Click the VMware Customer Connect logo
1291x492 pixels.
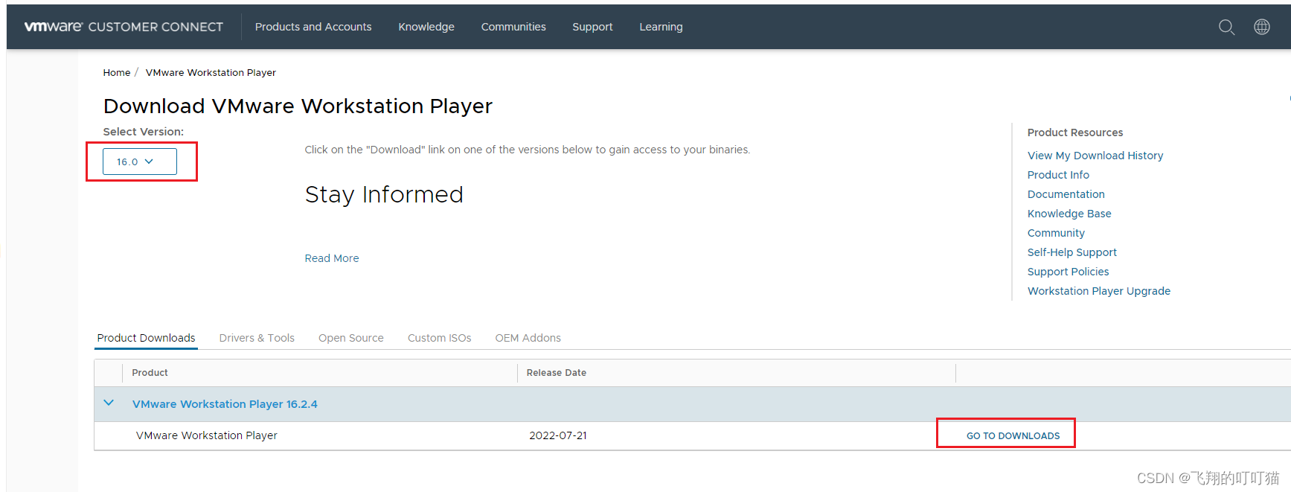[124, 27]
